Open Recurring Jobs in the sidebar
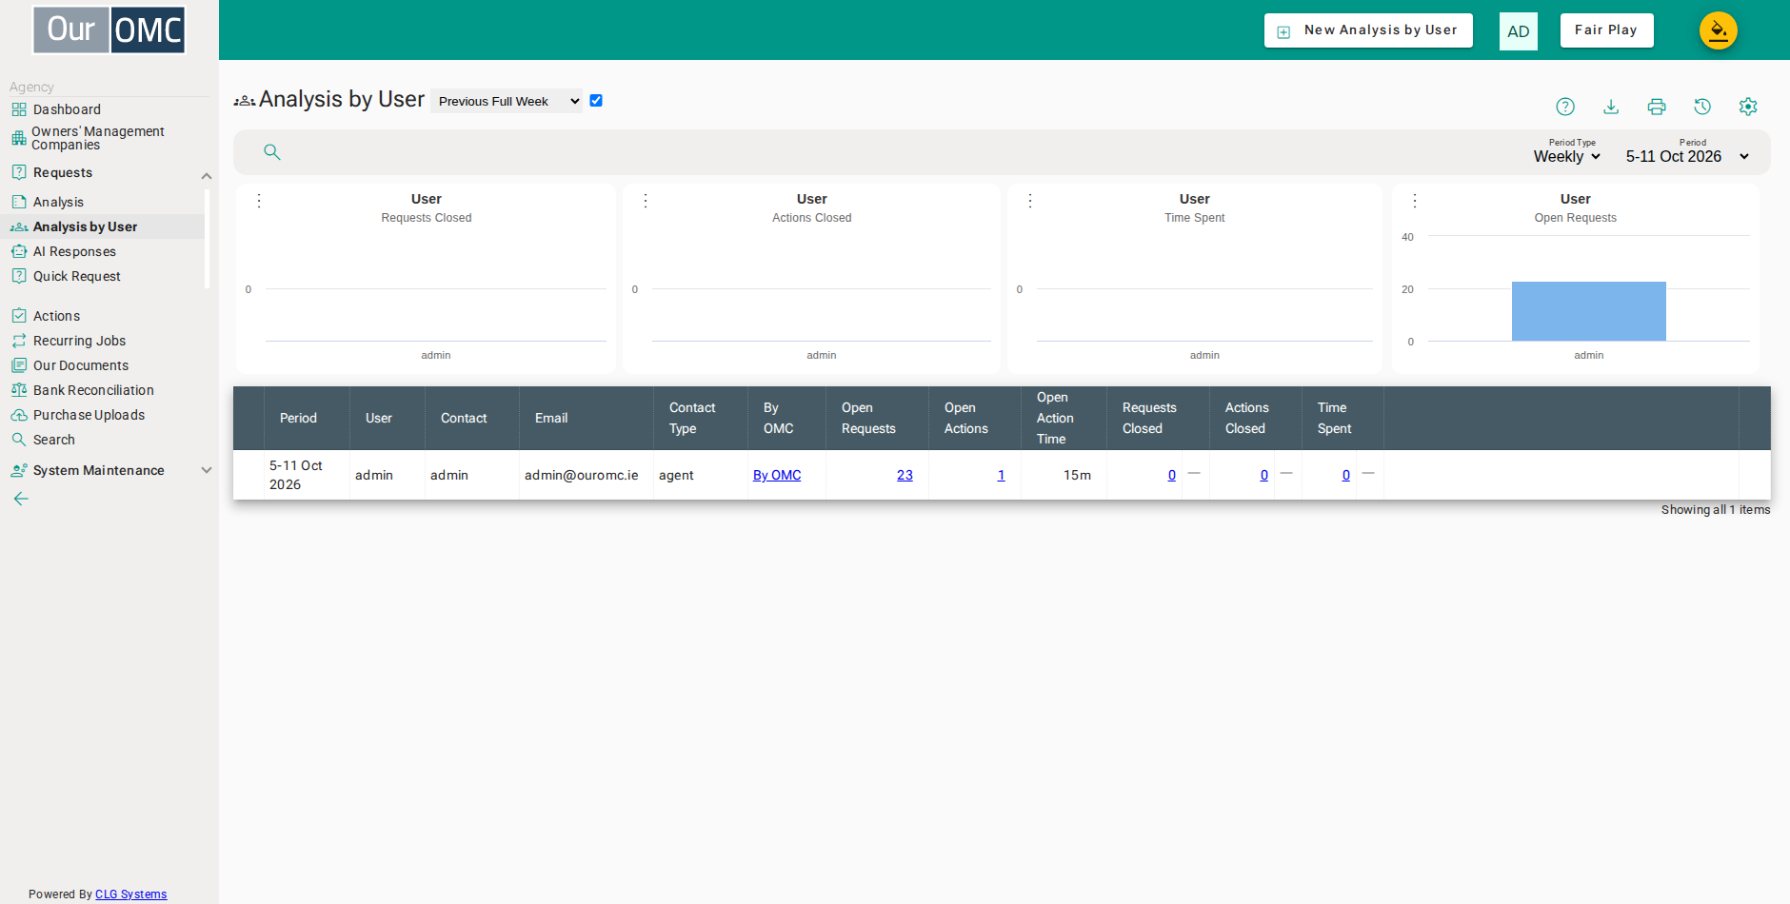Image resolution: width=1790 pixels, height=904 pixels. pyautogui.click(x=79, y=341)
